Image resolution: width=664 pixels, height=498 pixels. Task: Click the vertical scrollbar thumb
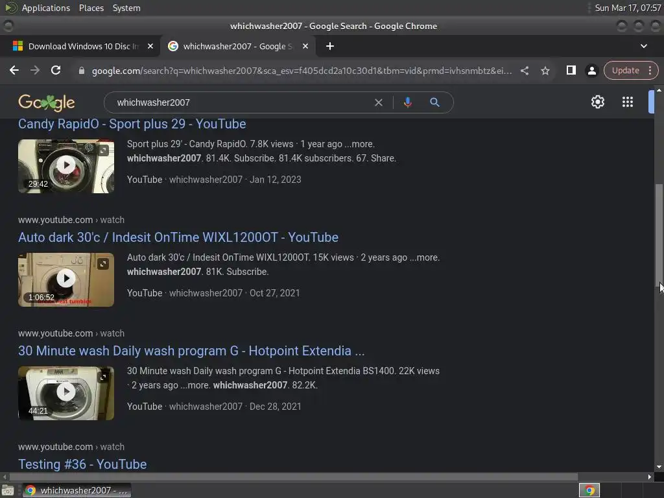[659, 235]
